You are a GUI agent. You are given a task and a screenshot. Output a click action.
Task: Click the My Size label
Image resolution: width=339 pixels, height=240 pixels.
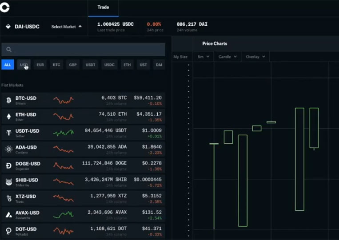[x=180, y=57]
